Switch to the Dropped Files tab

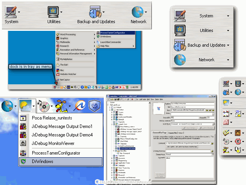click(173, 133)
